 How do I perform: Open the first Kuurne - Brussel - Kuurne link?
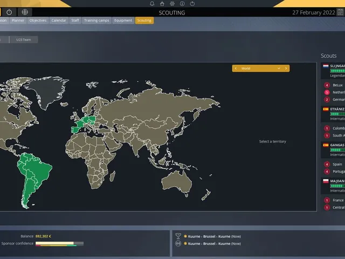pyautogui.click(x=209, y=236)
